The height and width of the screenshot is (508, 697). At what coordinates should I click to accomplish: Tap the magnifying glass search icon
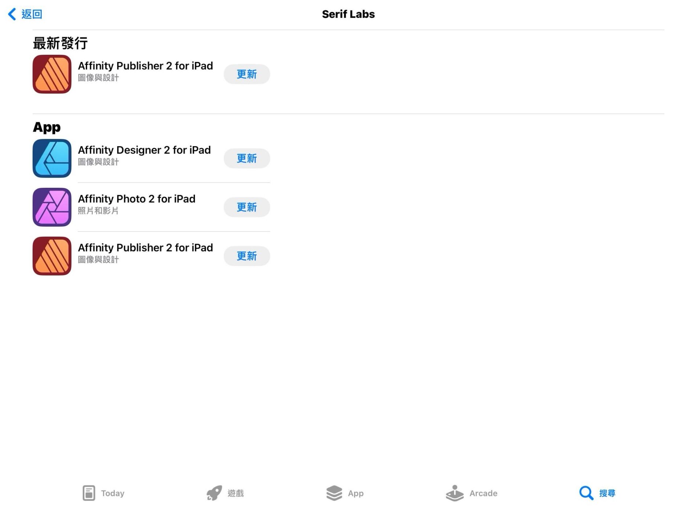pyautogui.click(x=586, y=493)
